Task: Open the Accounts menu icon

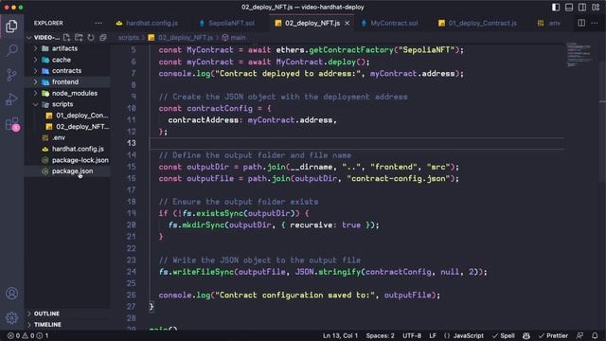Action: (11, 294)
